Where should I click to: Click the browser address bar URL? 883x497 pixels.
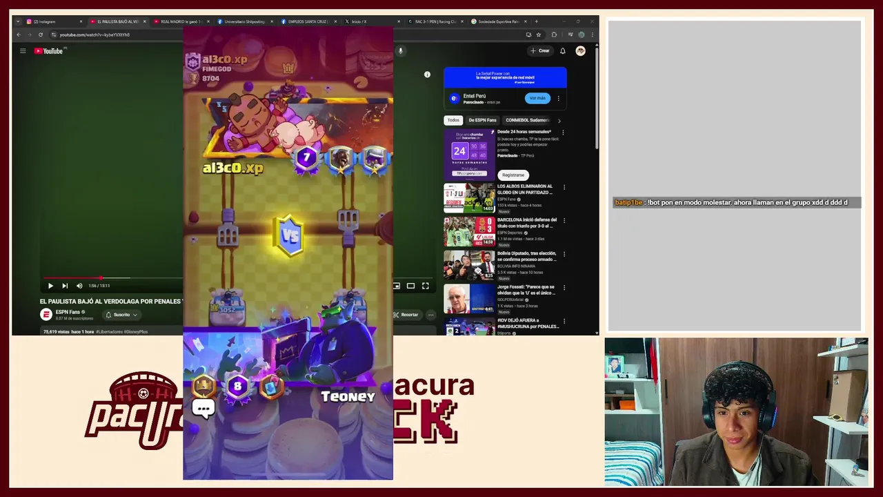click(95, 35)
